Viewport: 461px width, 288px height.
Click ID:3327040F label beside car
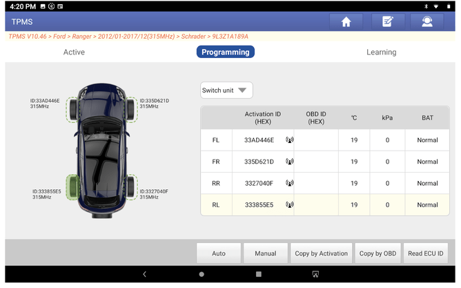pyautogui.click(x=154, y=191)
